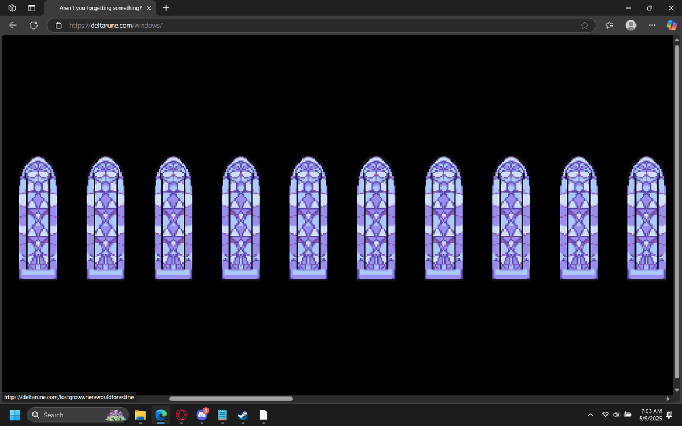Open the notification bell icon

tap(669, 415)
